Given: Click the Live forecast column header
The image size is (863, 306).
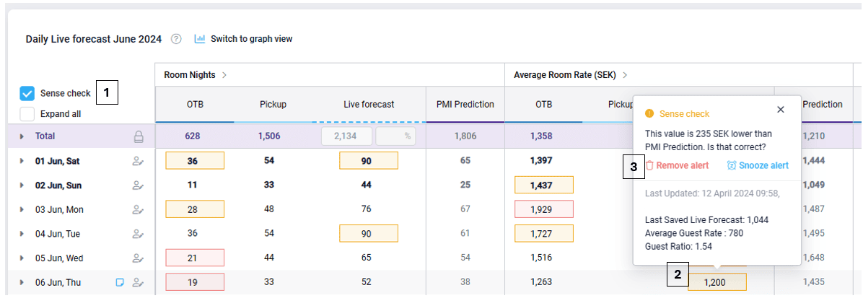Looking at the screenshot, I should (x=368, y=105).
